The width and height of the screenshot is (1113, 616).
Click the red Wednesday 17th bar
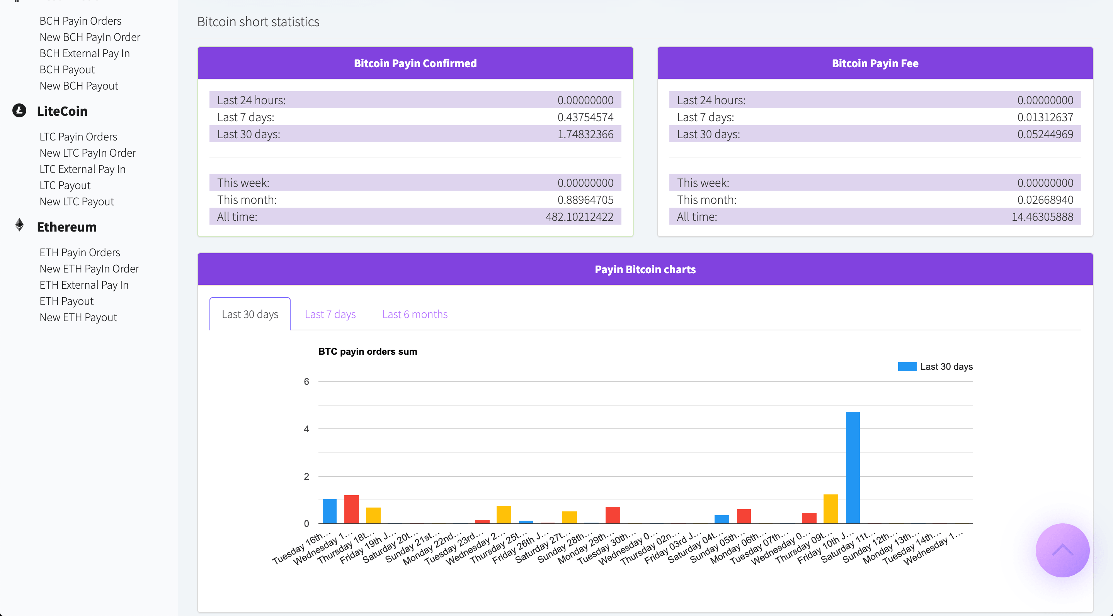click(351, 509)
